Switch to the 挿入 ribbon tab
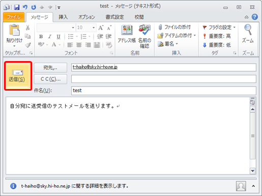This screenshot has height=196, width=262. 63,17
